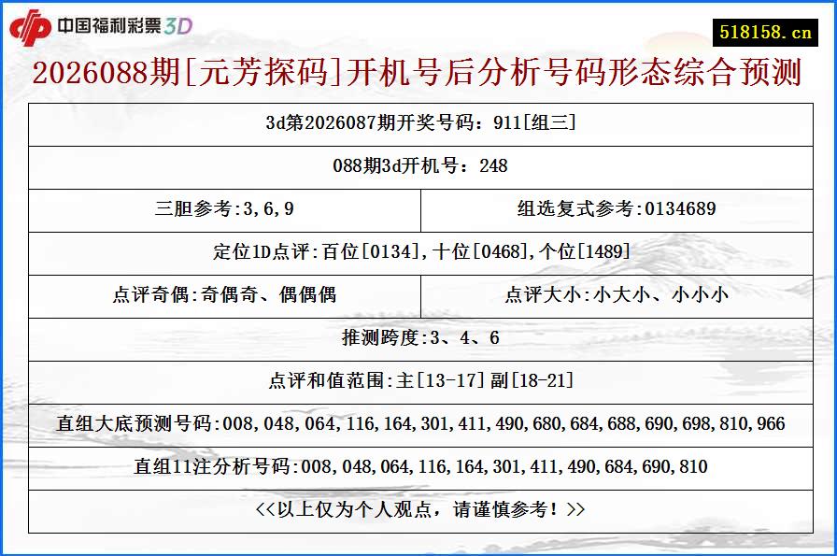Select the row 推测跨度:3、4、6
Viewport: 837px width, 556px height.
pyautogui.click(x=420, y=340)
